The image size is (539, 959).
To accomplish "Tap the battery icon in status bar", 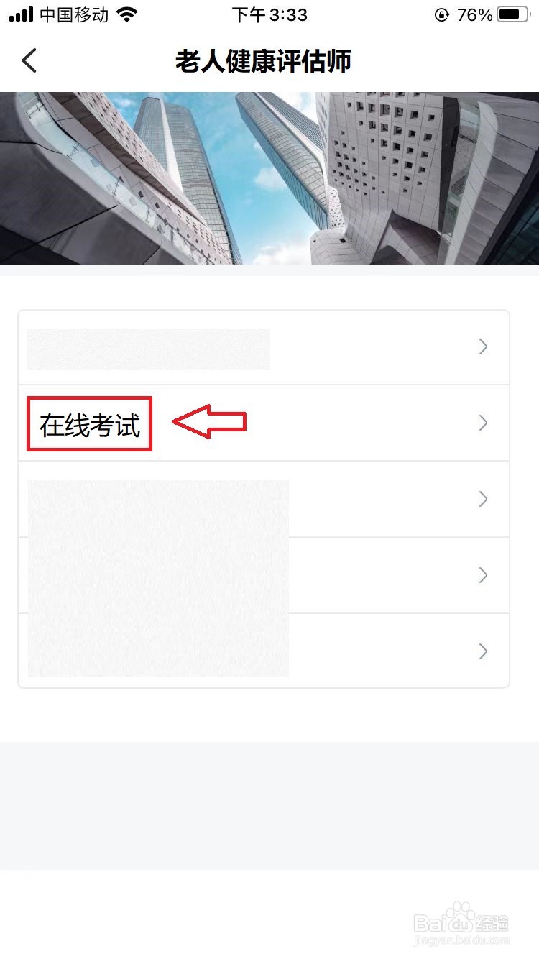I will pyautogui.click(x=513, y=14).
